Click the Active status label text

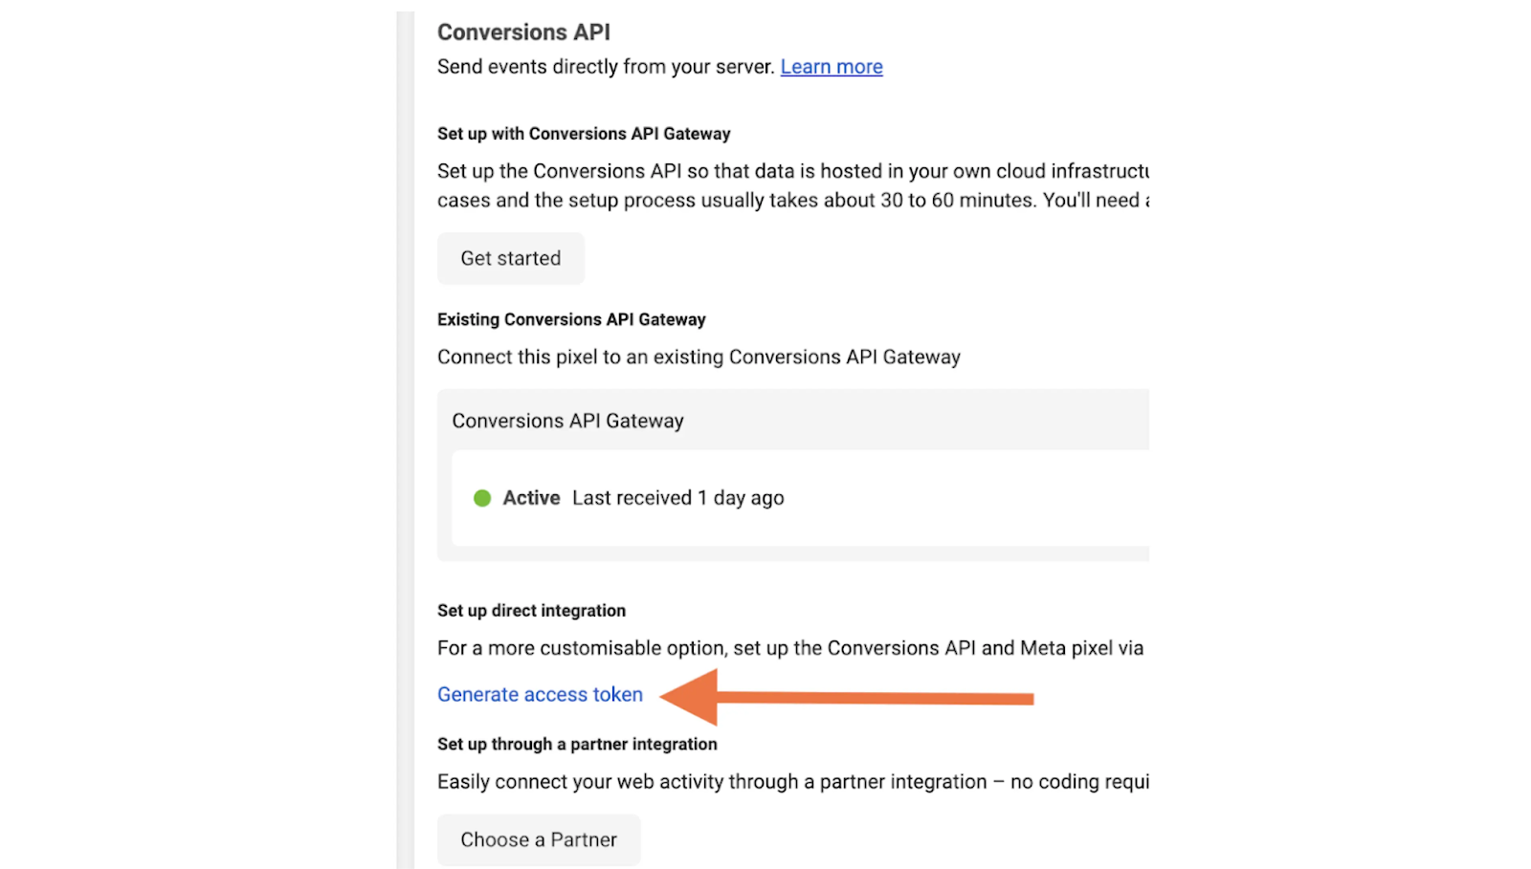[x=530, y=497]
